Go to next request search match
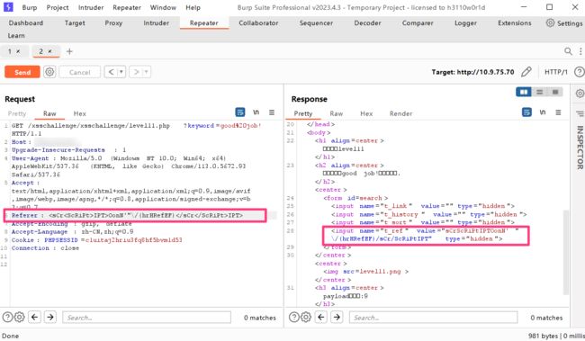This screenshot has height=341, width=585. pos(50,317)
